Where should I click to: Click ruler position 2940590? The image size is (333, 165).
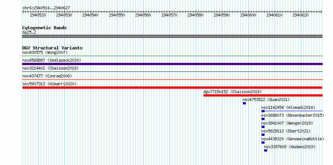coord(222,15)
